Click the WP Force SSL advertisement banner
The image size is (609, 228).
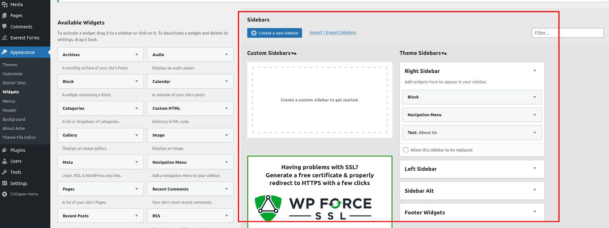click(320, 192)
